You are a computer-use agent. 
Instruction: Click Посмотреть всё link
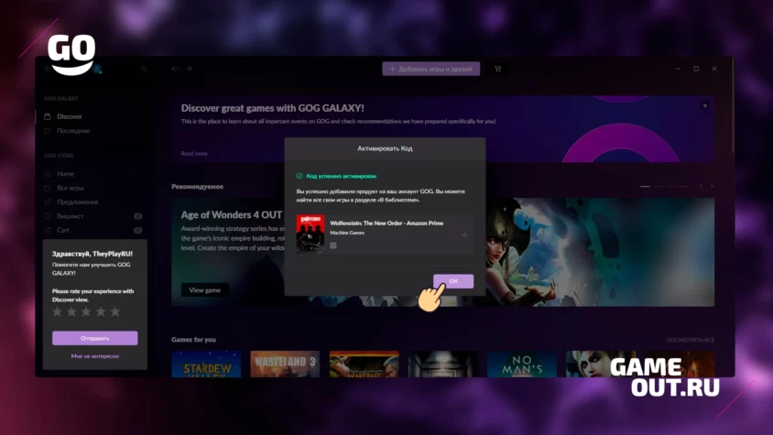[691, 340]
